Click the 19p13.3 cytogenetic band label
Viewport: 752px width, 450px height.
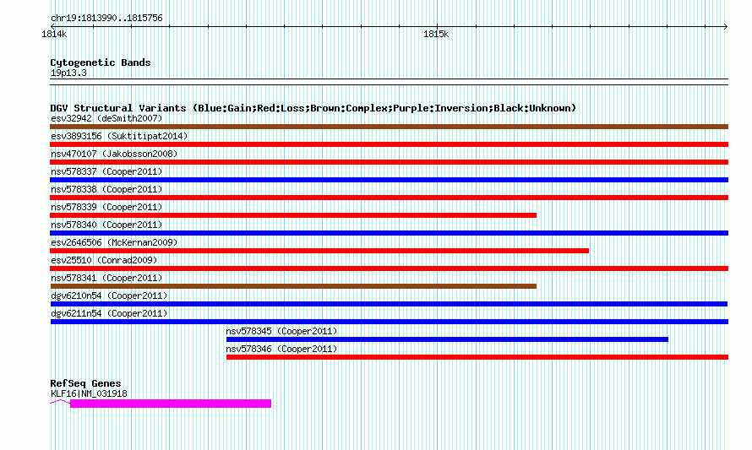[68, 73]
